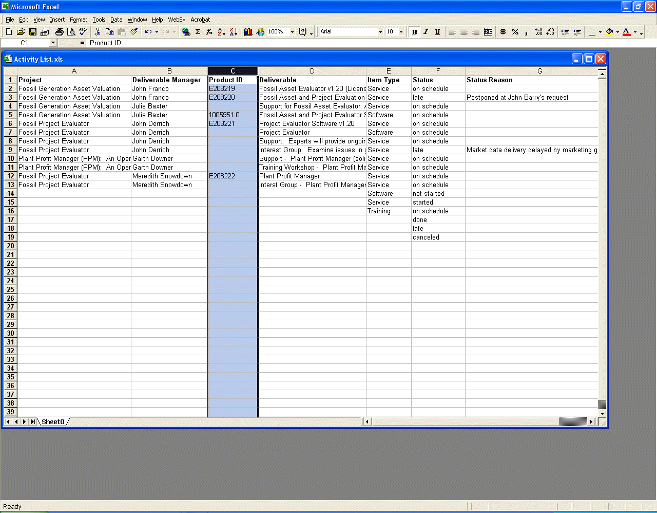
Task: Center the cell text
Action: [x=463, y=32]
